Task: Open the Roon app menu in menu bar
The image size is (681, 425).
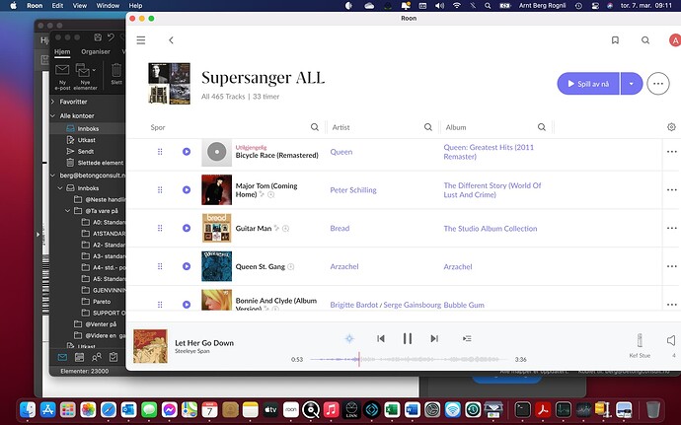Action: pyautogui.click(x=35, y=6)
